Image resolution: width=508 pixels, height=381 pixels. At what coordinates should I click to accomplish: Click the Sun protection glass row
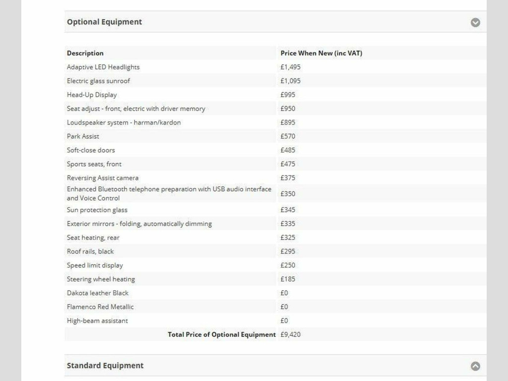[97, 210]
